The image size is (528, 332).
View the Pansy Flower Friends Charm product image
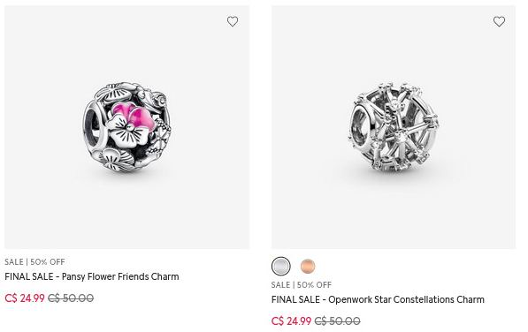(127, 127)
